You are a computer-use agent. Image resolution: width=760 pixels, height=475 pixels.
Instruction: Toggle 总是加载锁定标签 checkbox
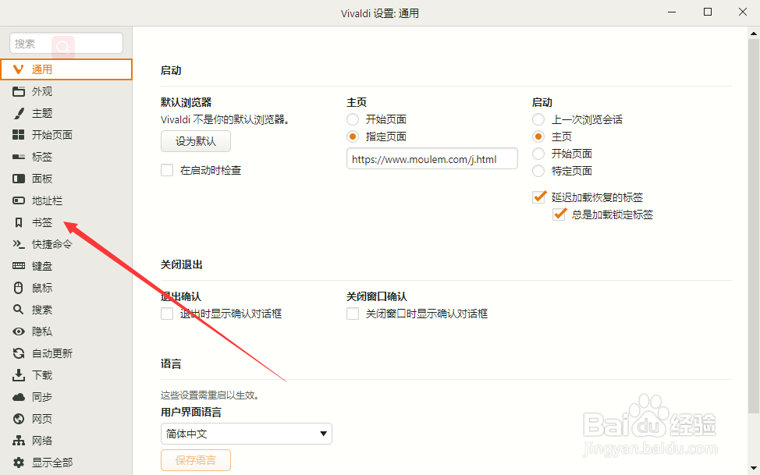click(559, 214)
